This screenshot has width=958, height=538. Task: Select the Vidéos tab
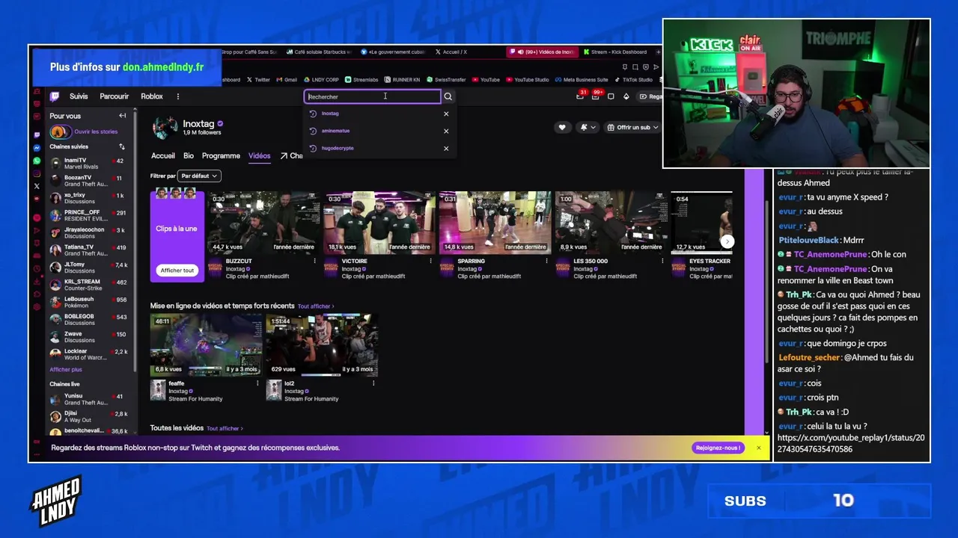coord(260,155)
